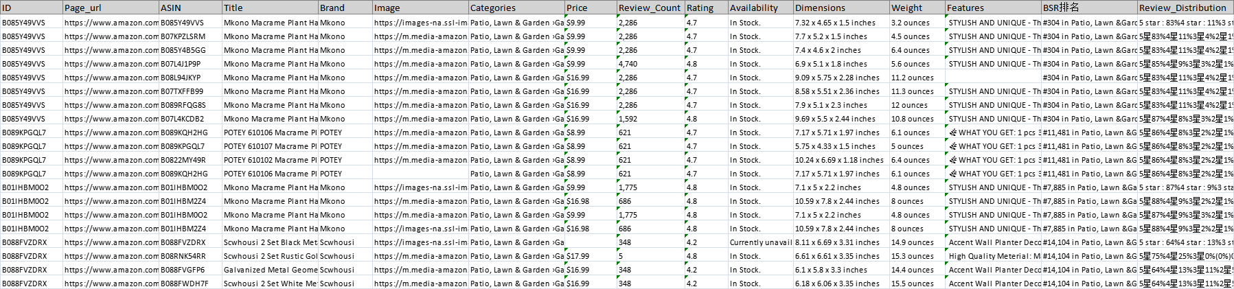This screenshot has height=289, width=1234.
Task: Select the Review_Distribution header cell
Action: click(x=1185, y=8)
